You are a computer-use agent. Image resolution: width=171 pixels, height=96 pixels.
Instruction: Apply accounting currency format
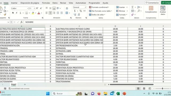[x=75, y=11]
